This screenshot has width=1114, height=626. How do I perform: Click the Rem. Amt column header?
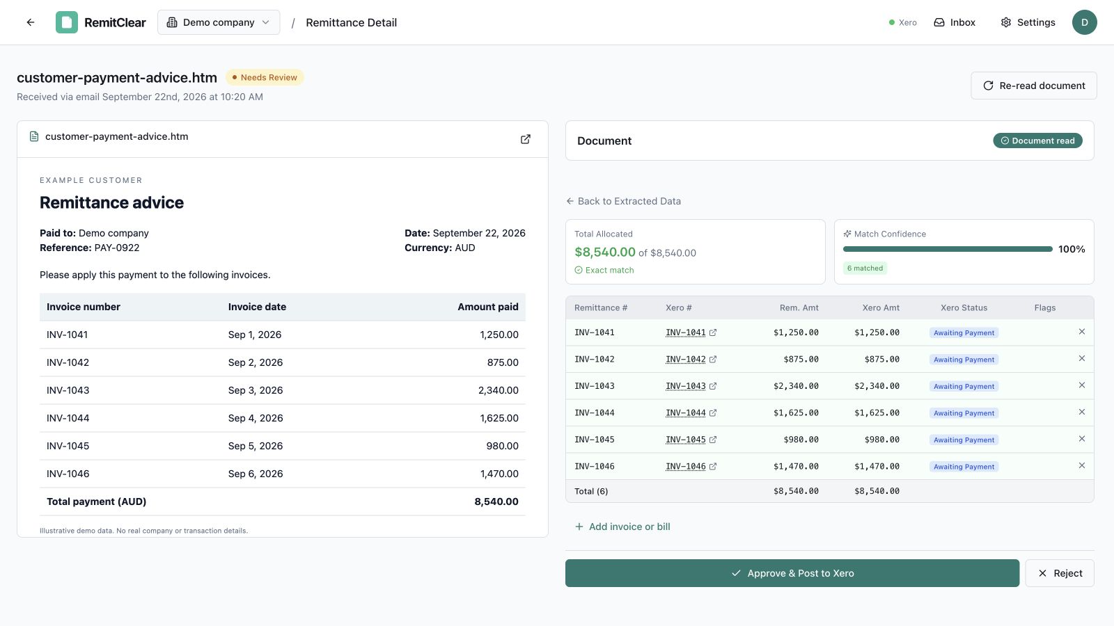click(x=799, y=307)
